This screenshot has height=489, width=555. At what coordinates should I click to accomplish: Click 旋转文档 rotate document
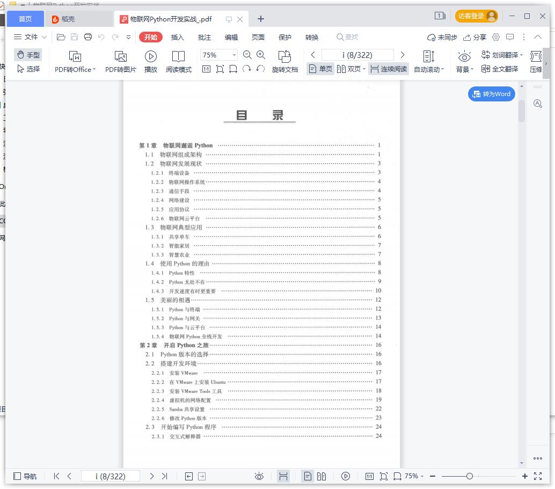click(x=285, y=62)
